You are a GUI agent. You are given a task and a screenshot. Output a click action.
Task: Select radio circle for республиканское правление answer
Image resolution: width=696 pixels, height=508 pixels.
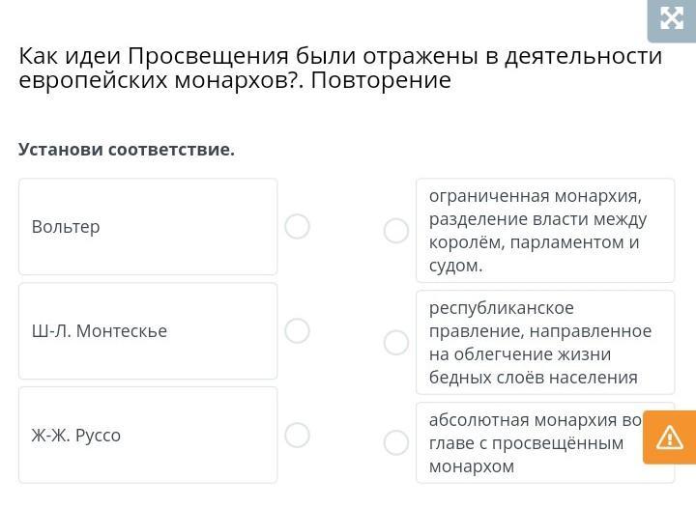396,343
